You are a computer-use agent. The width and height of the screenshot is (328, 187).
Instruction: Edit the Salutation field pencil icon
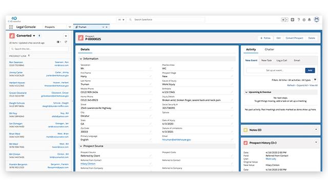click(x=150, y=68)
